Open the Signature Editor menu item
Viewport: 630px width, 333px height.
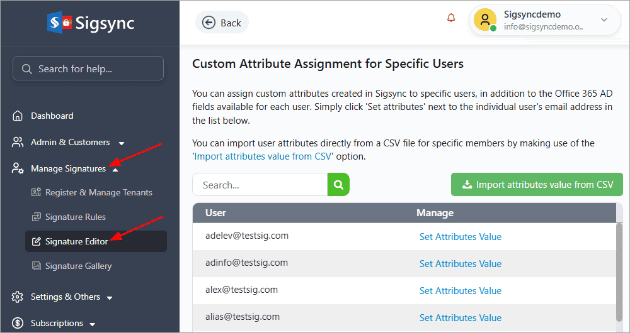tap(76, 241)
